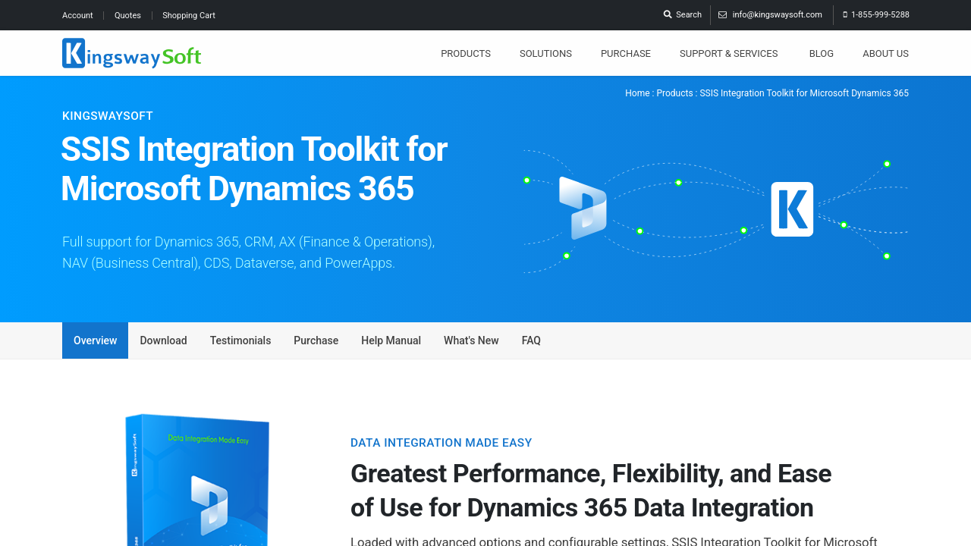Open the Products navigation menu
Image resolution: width=971 pixels, height=546 pixels.
[466, 54]
